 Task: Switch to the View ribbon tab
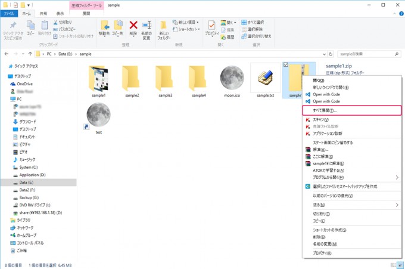coord(60,14)
